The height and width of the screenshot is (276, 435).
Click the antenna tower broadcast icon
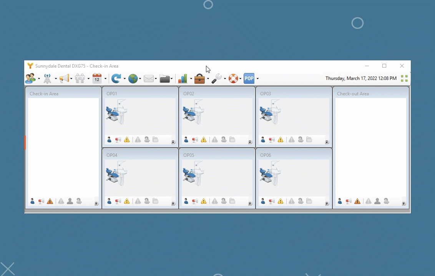click(47, 78)
